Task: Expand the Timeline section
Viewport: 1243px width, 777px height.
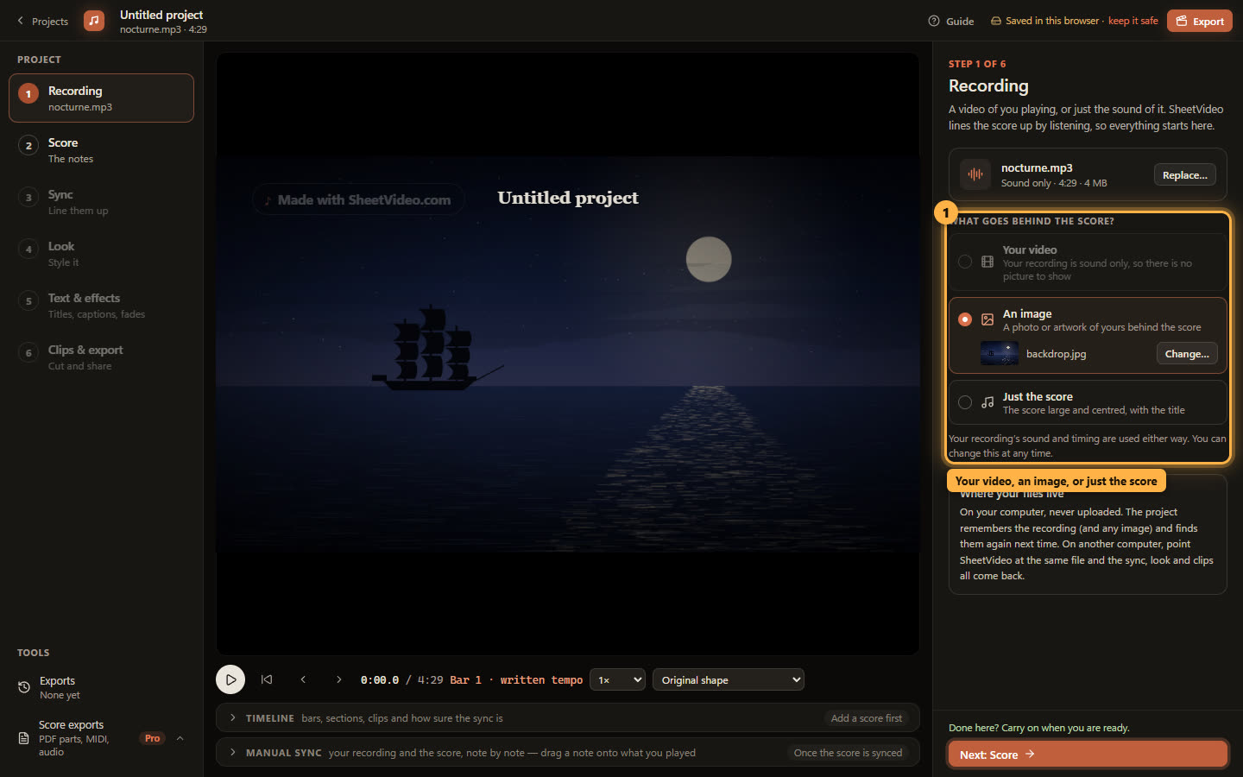Action: click(567, 717)
